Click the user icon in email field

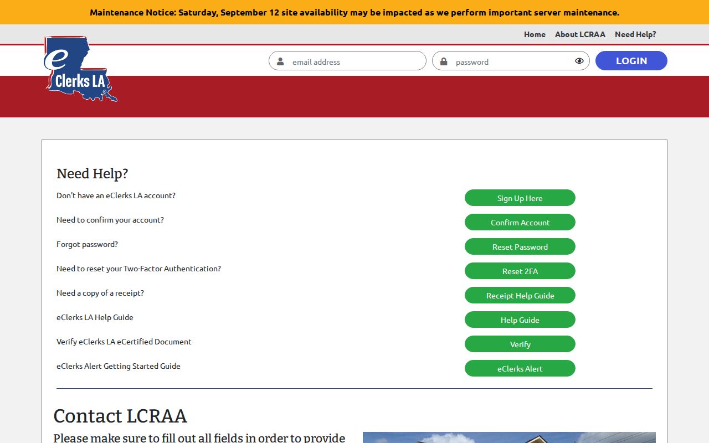(x=280, y=61)
